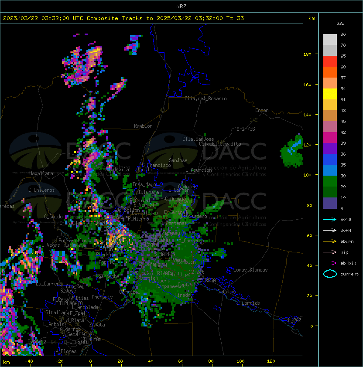Click the Lomas_Blancas label
The width and height of the screenshot is (363, 367).
point(250,270)
